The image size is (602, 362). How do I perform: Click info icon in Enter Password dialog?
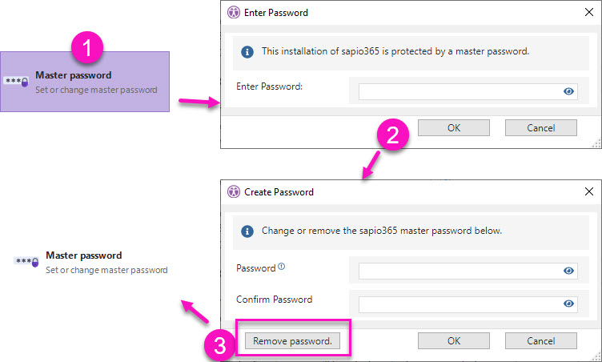[x=247, y=51]
